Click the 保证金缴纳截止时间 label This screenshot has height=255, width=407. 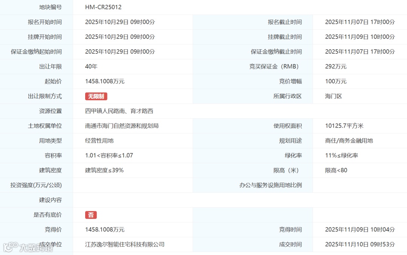click(276, 52)
